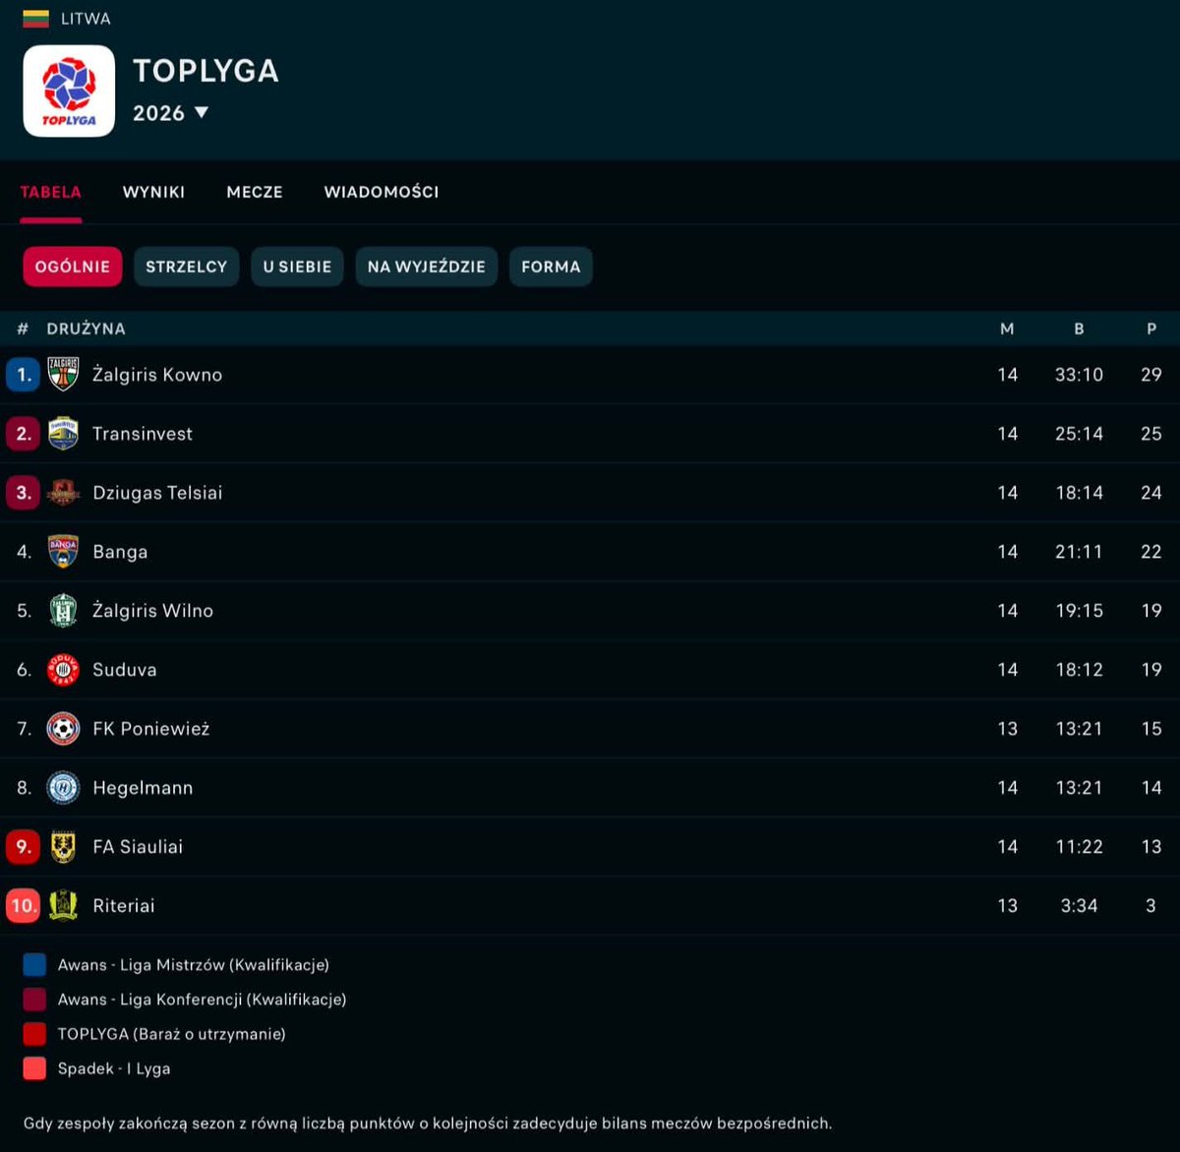Open the FA Siauliai club crest
1180x1152 pixels.
tap(63, 847)
